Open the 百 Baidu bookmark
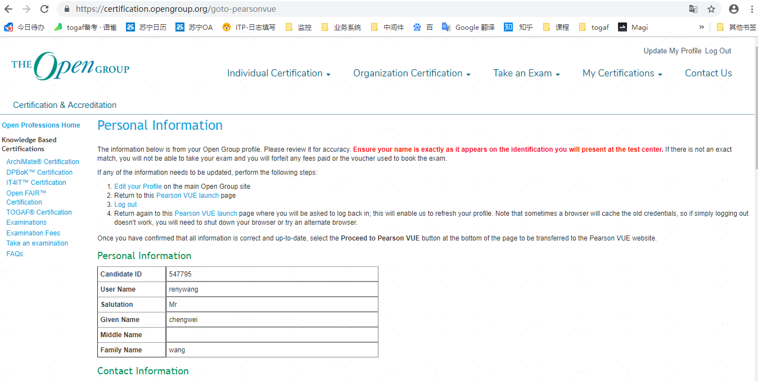 (423, 27)
